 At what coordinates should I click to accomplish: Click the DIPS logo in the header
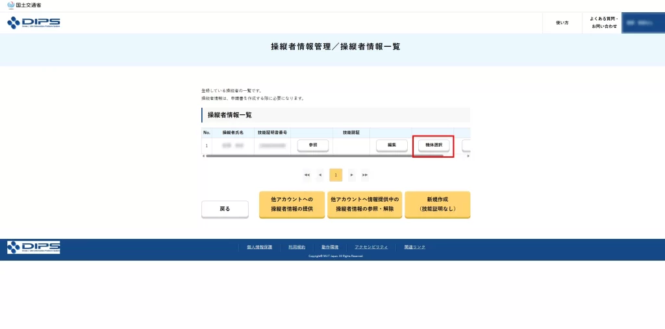pyautogui.click(x=33, y=23)
